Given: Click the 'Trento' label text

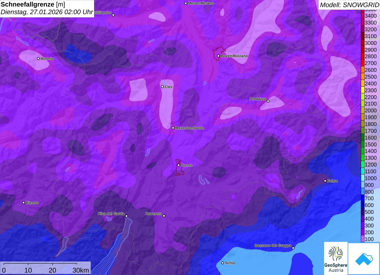Looking at the screenshot, I should click(x=187, y=165).
